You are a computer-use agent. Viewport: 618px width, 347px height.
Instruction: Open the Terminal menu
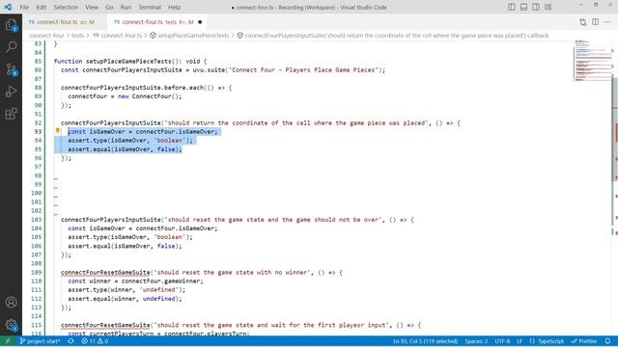[150, 7]
